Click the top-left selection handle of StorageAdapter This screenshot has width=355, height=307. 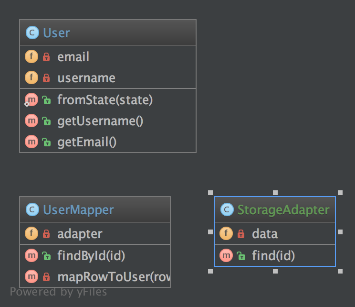[x=210, y=193]
